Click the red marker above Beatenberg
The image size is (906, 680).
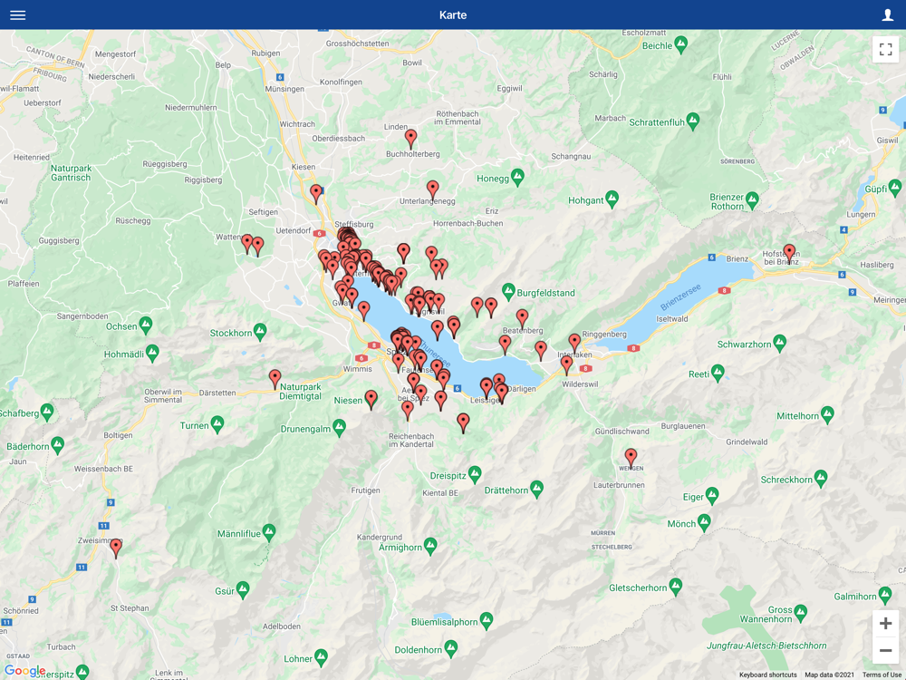(x=523, y=319)
